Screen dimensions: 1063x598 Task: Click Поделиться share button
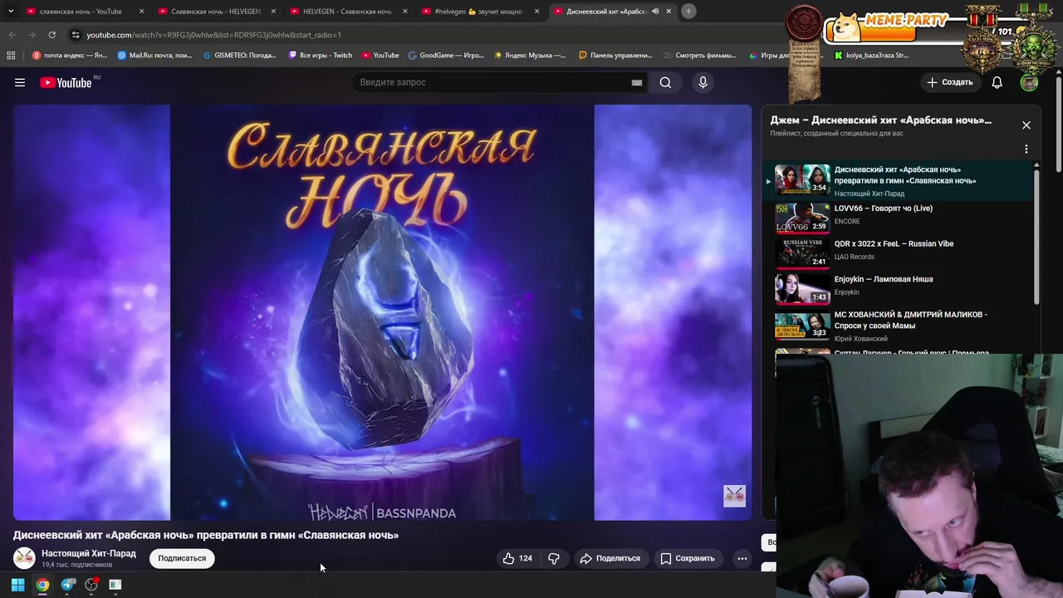pos(610,558)
